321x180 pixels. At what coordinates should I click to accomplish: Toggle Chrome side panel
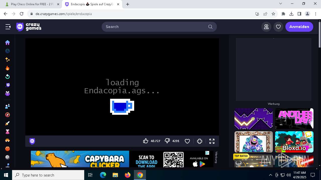[299, 14]
